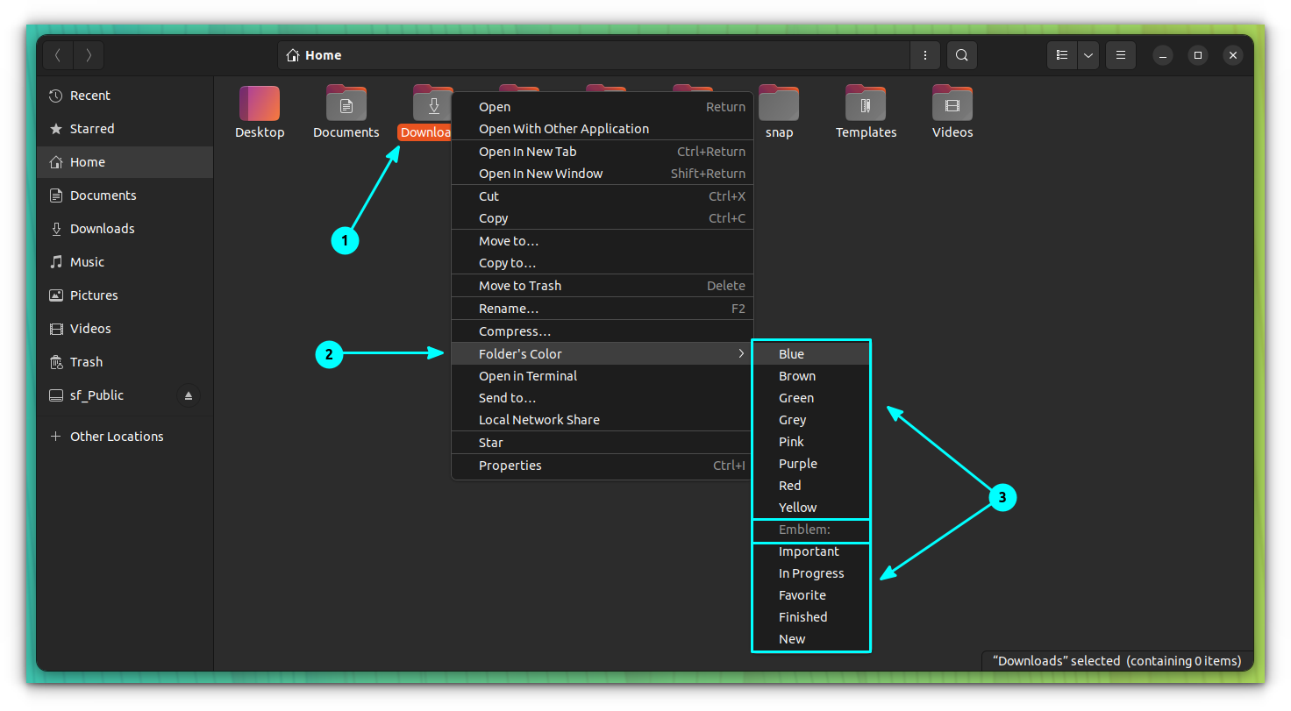
Task: Select the Desktop folder icon
Action: (260, 103)
